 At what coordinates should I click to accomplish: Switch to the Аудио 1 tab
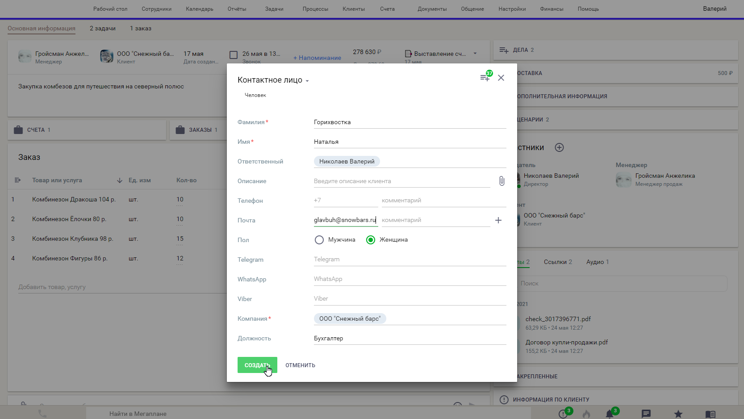point(598,262)
